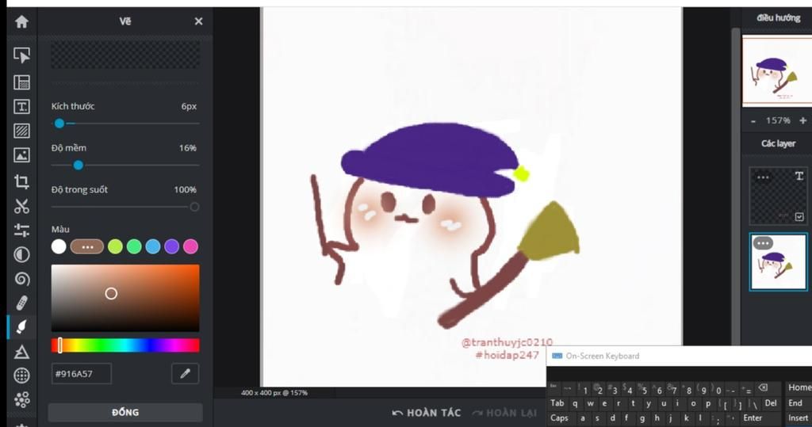The height and width of the screenshot is (427, 812).
Task: Click the Tab key on On-Screen Keyboard
Action: 557,403
